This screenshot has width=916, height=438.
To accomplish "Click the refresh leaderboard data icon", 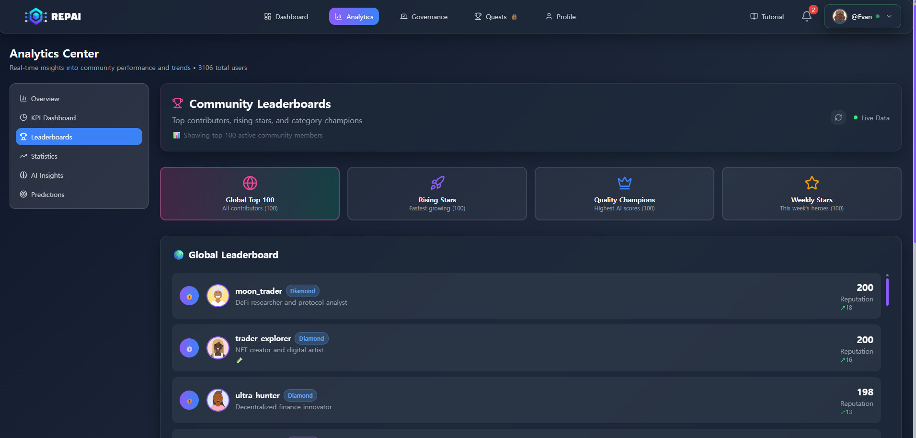I will coord(838,118).
